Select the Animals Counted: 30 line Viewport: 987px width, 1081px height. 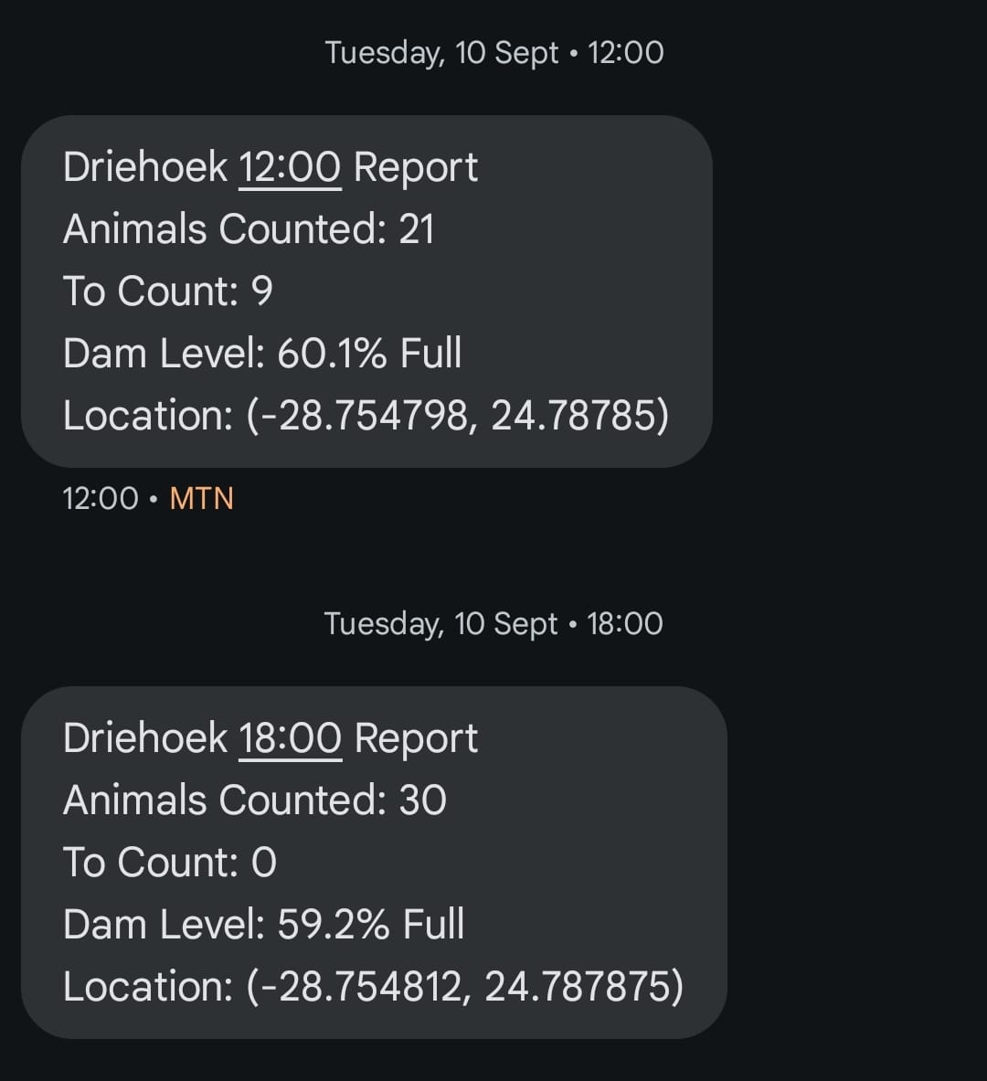pyautogui.click(x=255, y=800)
